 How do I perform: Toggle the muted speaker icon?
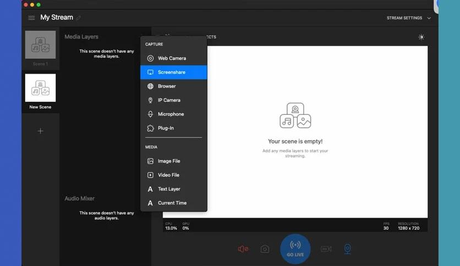click(x=243, y=249)
